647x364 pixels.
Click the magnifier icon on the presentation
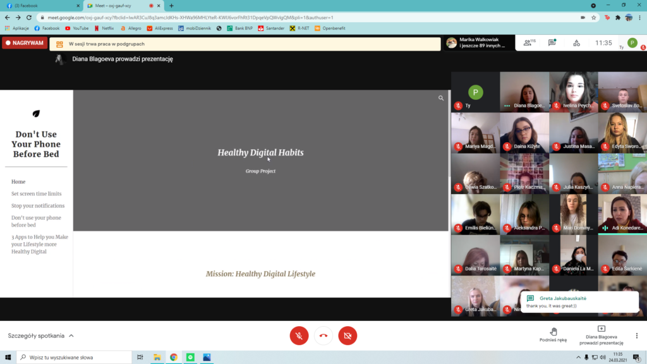coord(441,98)
